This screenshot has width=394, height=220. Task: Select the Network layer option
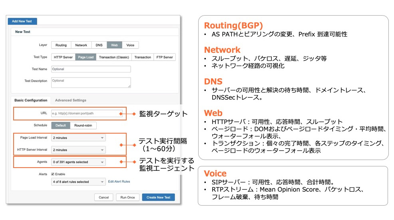81,45
